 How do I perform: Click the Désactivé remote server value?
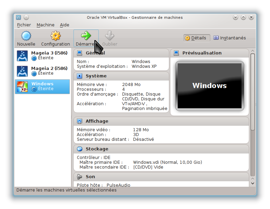143,139
